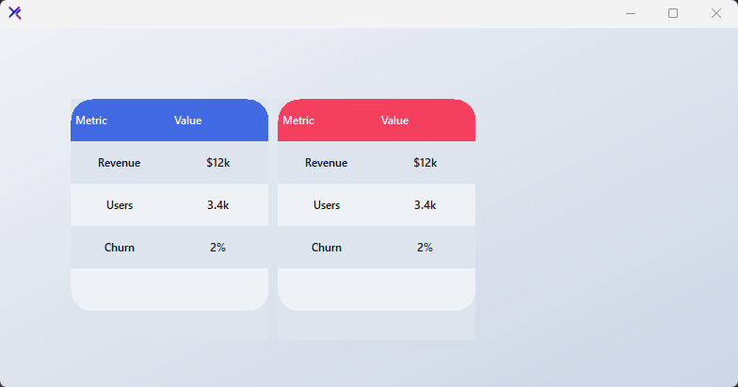Click the Value header in red table

tap(395, 121)
